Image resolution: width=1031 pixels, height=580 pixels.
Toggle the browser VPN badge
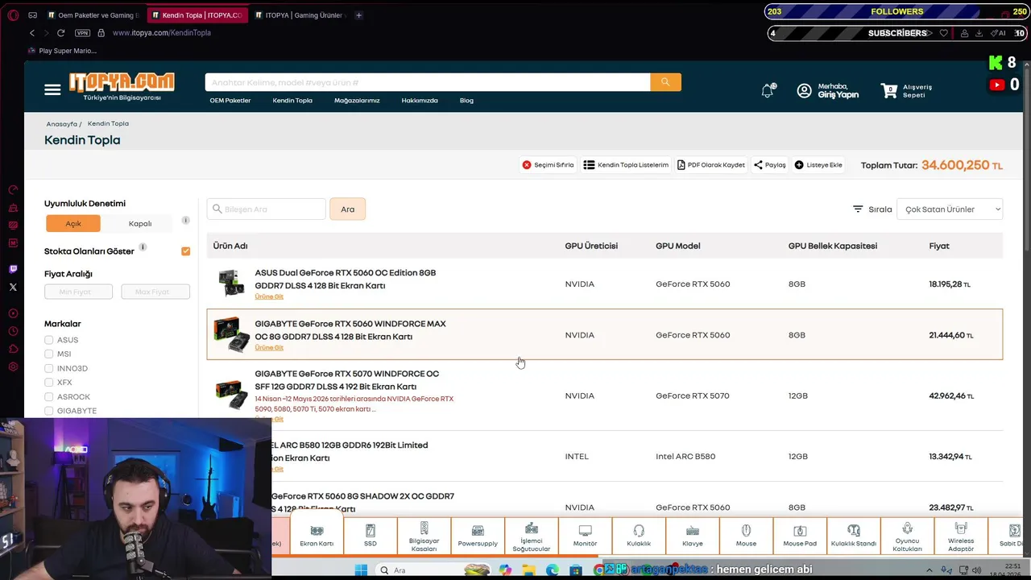(x=82, y=33)
